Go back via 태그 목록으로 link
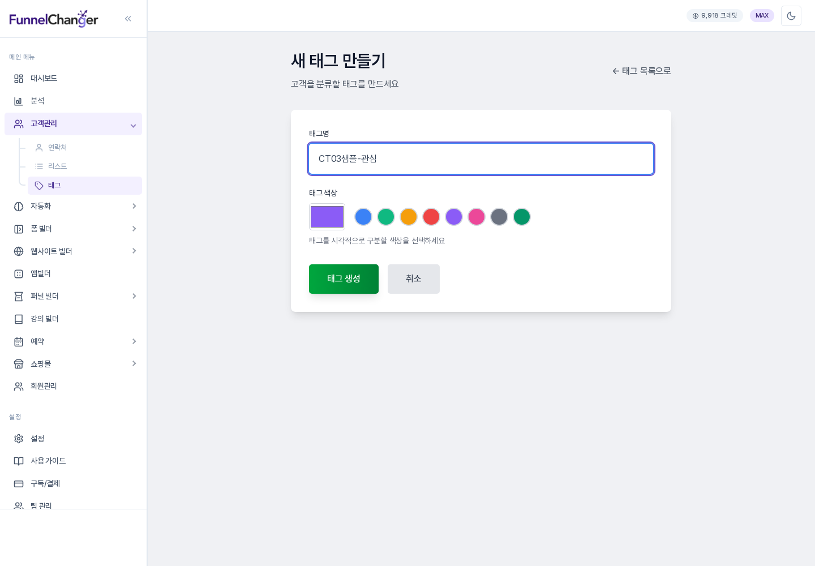 tap(642, 71)
